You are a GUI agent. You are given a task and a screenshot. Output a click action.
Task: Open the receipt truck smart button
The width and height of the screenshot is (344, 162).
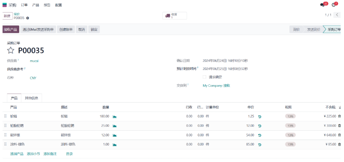point(175,16)
